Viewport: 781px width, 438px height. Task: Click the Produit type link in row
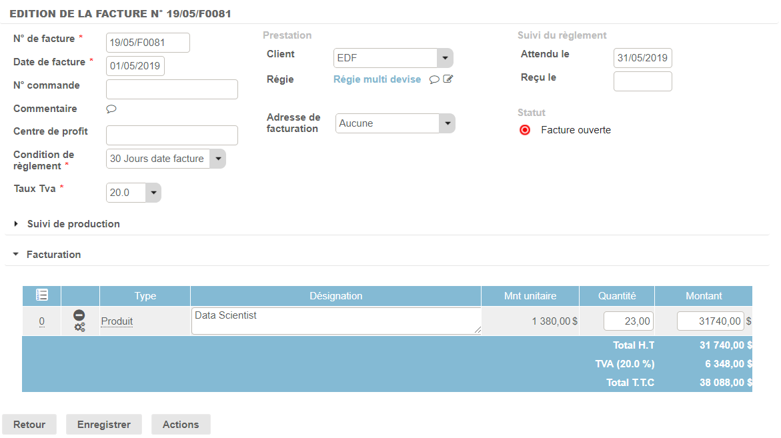click(x=117, y=321)
